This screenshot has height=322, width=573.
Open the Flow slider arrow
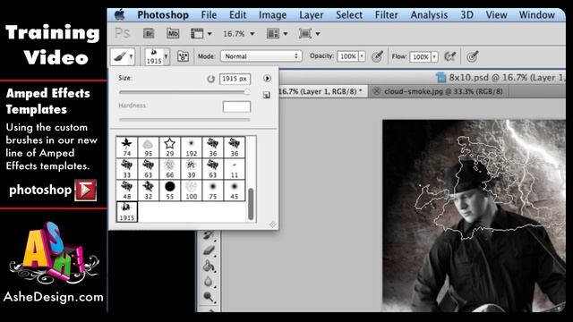(x=434, y=57)
